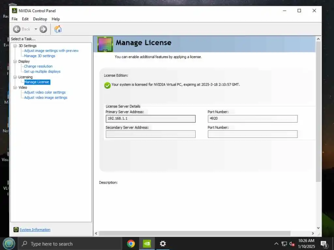Minimize the NVIDIA Control Panel window
Viewport: 334px width, 250px height.
pos(284,11)
